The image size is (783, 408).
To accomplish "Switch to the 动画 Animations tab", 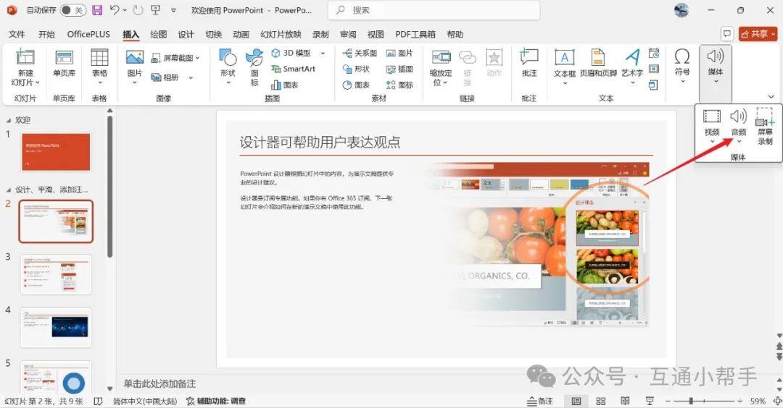I will [241, 34].
